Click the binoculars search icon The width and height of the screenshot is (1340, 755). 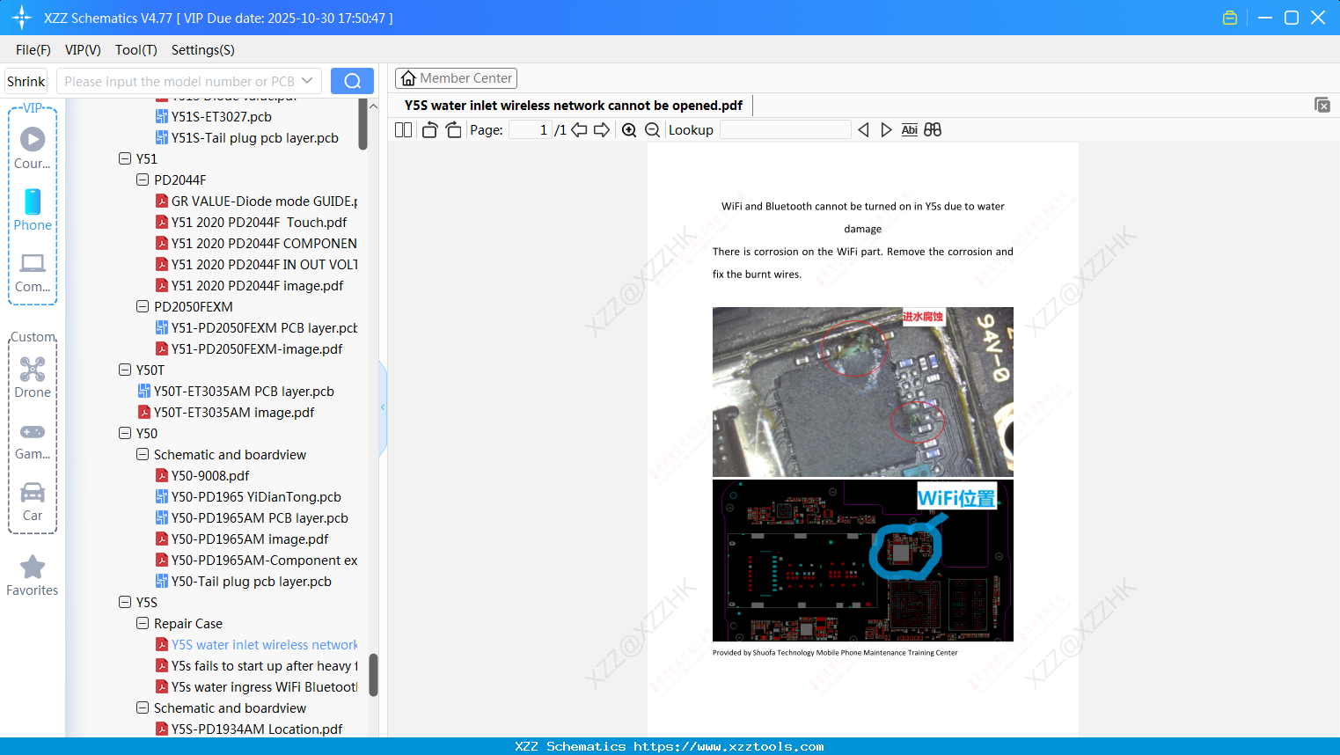coord(933,130)
